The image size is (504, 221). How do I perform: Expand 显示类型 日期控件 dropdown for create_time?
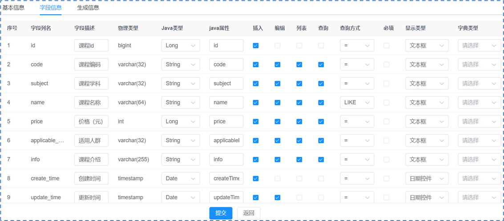427,178
